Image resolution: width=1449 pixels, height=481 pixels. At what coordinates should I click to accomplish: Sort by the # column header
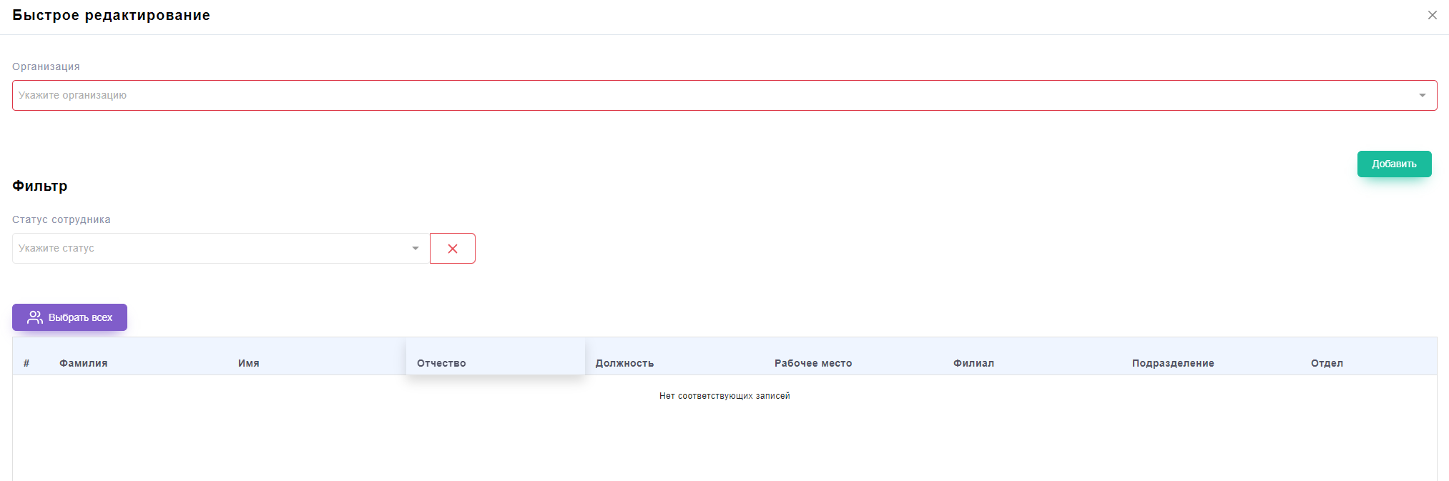click(x=26, y=363)
